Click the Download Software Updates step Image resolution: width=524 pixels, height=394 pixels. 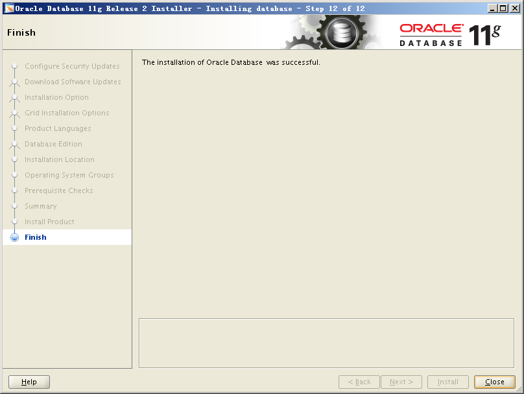click(73, 82)
